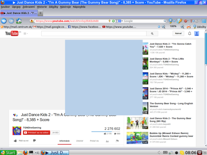Report the video with the flag icon

[x=117, y=141]
